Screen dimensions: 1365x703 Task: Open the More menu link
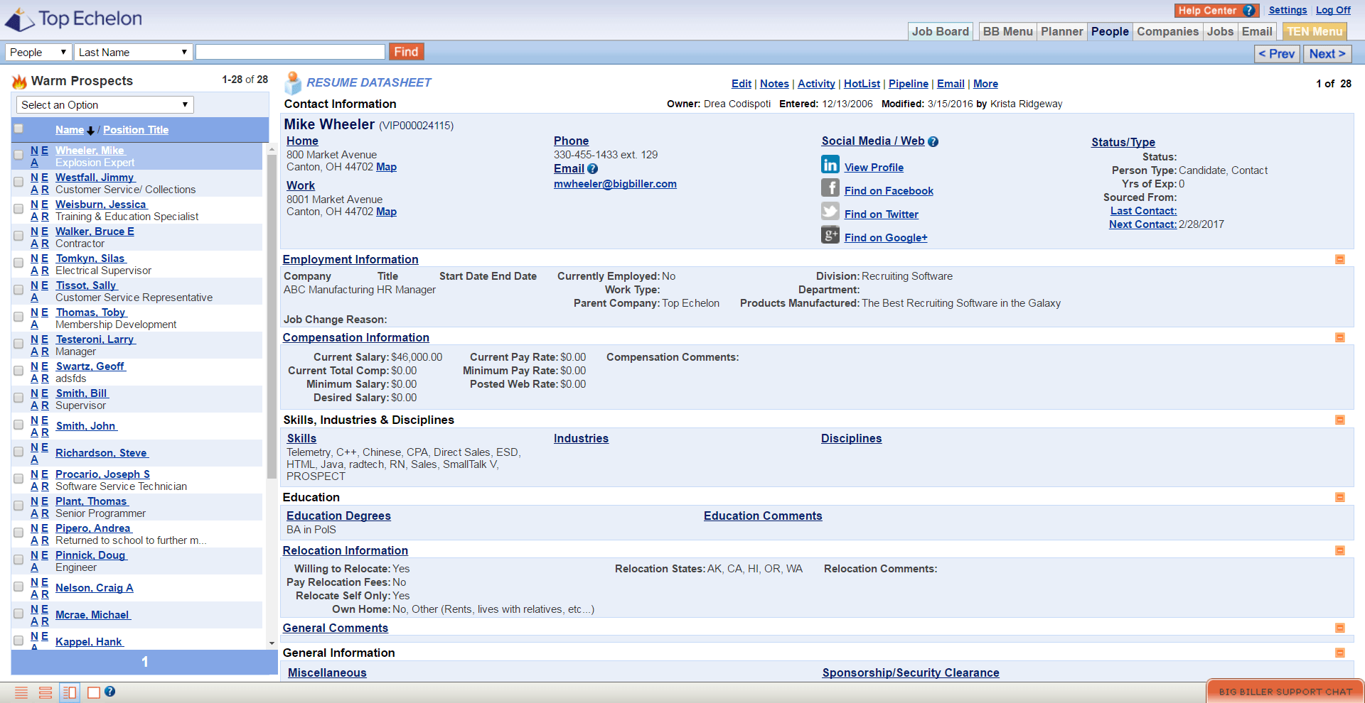click(985, 84)
